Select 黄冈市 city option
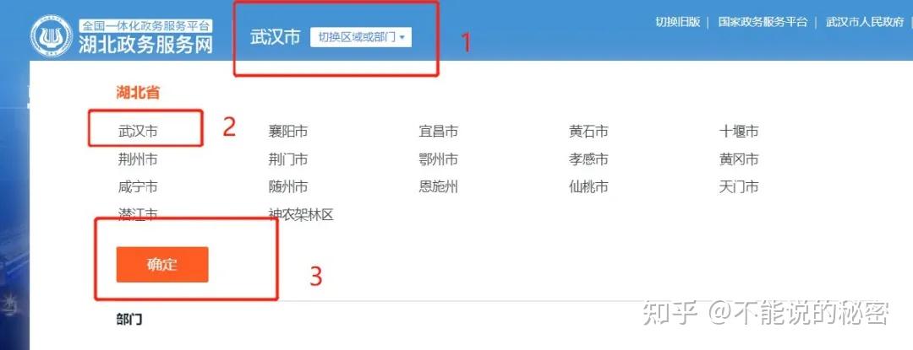Screen dimensions: 913x350 (x=739, y=159)
